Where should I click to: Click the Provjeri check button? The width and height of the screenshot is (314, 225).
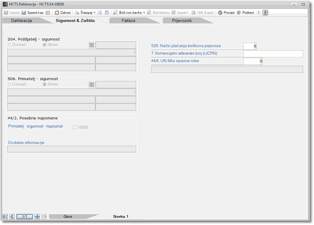[x=226, y=12]
